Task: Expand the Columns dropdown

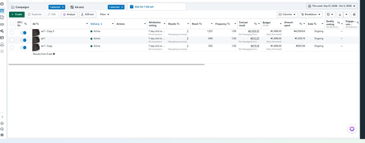Action: pos(287,14)
